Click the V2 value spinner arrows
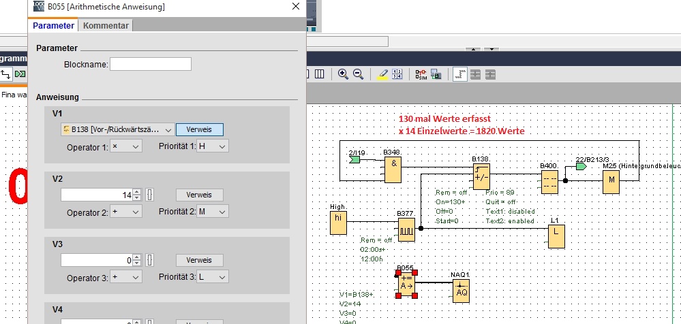This screenshot has width=681, height=324. pyautogui.click(x=136, y=195)
